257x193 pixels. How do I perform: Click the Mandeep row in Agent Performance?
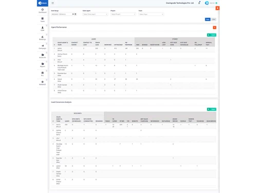click(x=134, y=67)
